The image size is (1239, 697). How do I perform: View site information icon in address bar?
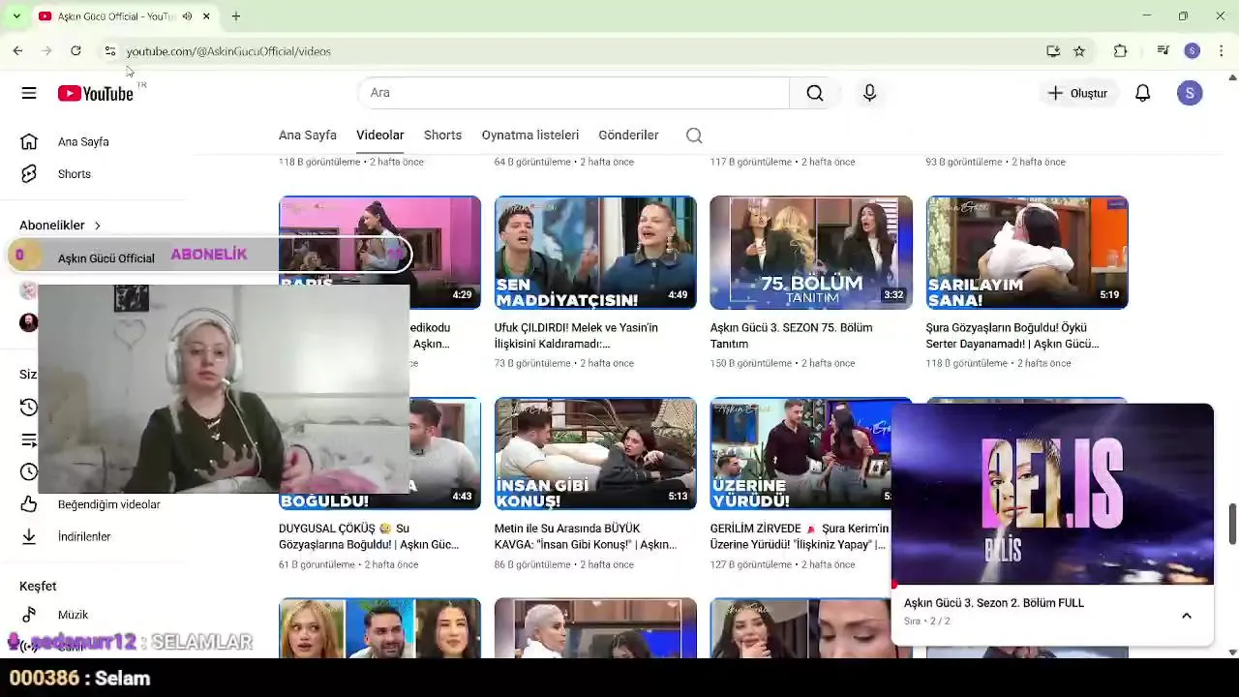coord(110,51)
